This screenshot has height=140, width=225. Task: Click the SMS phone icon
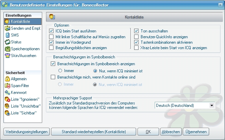pos(8,35)
